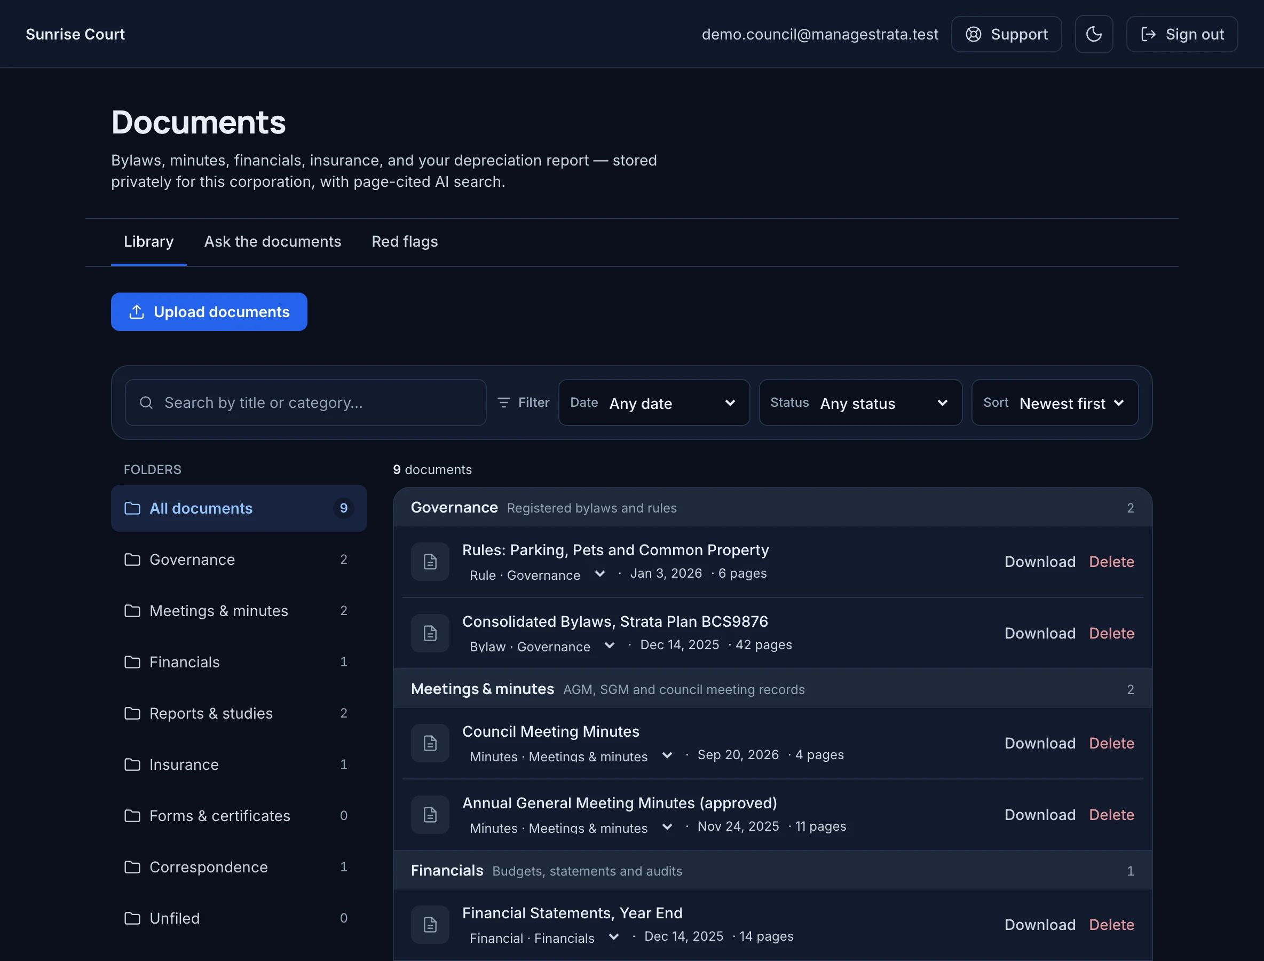Image resolution: width=1264 pixels, height=961 pixels.
Task: Click the Filter lines icon
Action: tap(503, 403)
